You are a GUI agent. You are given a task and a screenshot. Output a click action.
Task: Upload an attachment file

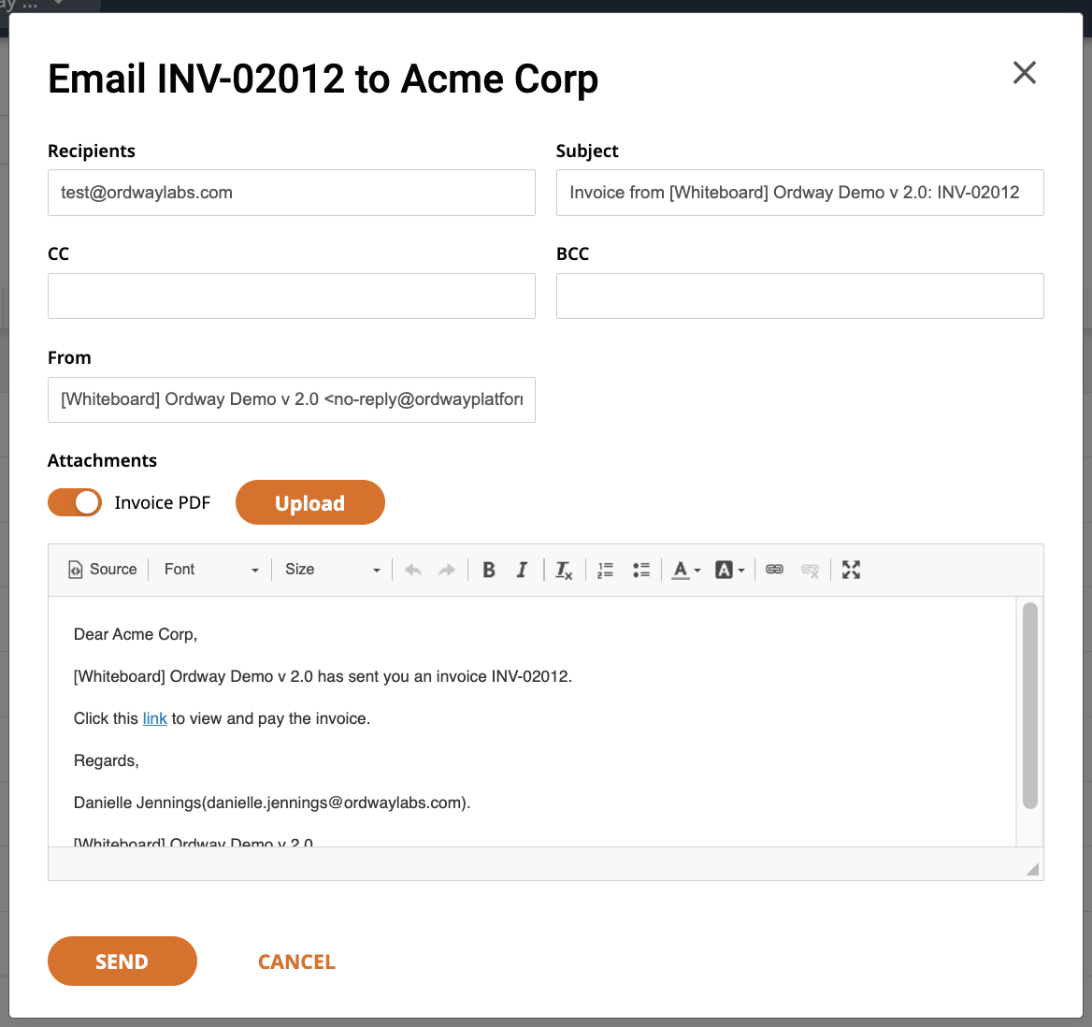309,502
